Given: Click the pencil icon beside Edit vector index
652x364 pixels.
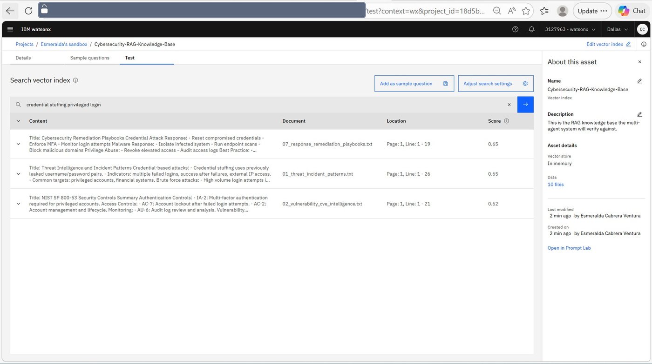Looking at the screenshot, I should point(628,44).
